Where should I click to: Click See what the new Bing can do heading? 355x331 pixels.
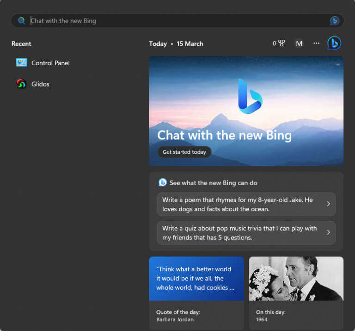[214, 183]
